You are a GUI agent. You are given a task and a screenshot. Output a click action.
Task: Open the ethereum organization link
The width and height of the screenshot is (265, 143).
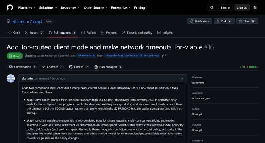(20, 21)
